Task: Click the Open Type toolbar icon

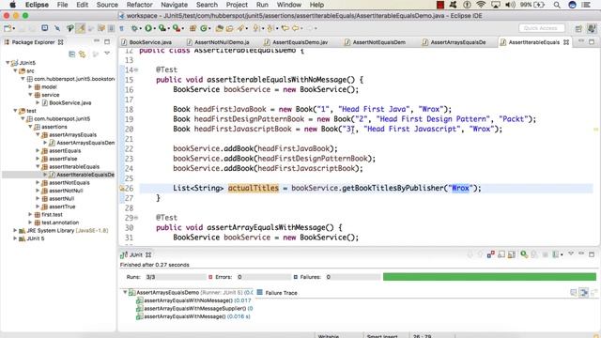Action: tap(220, 28)
